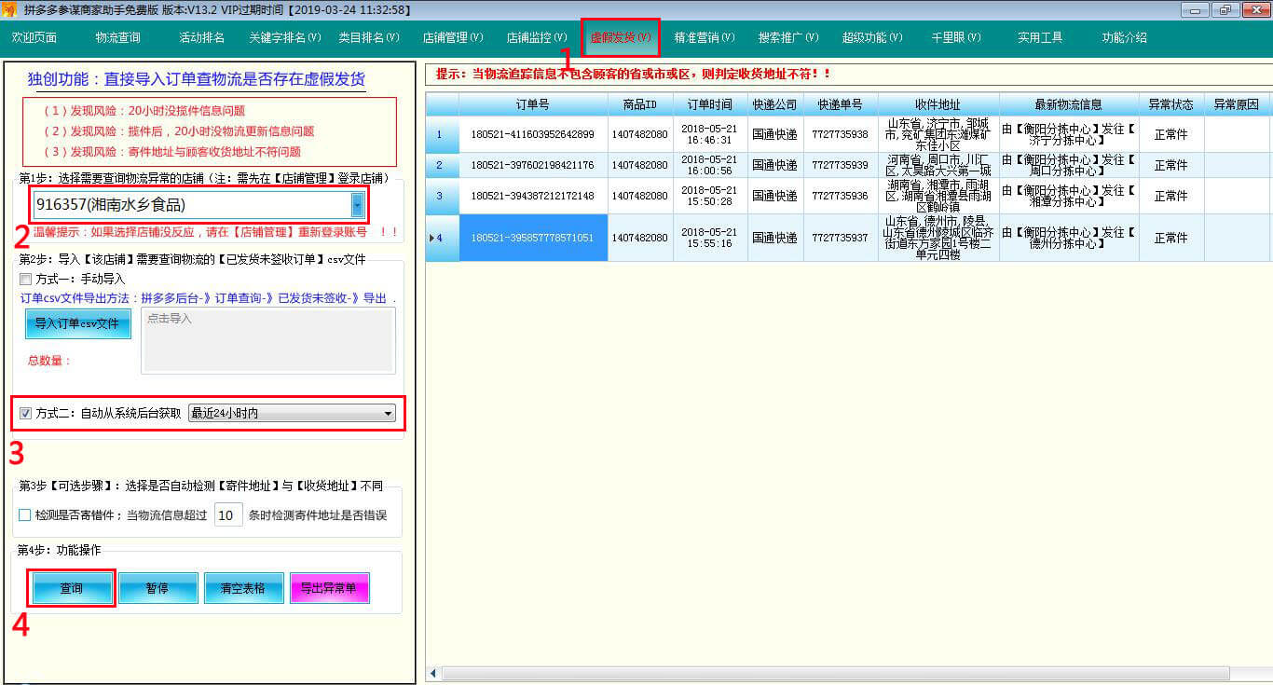The image size is (1273, 685).
Task: Click the address cell starting 河南省,周口市
Action: point(938,165)
